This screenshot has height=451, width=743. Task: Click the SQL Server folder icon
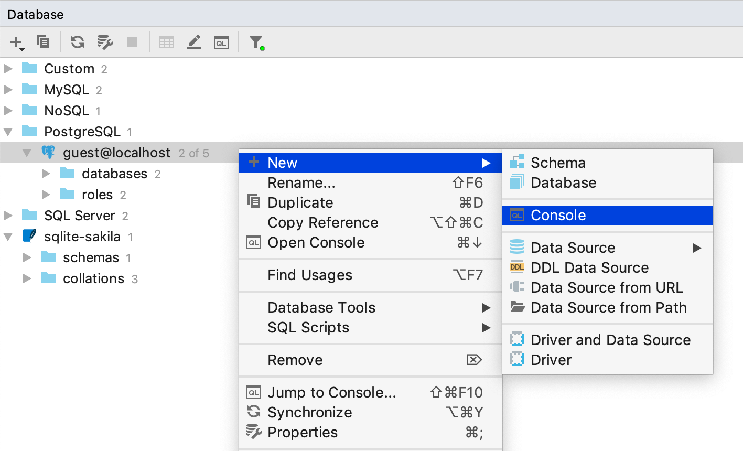click(29, 215)
